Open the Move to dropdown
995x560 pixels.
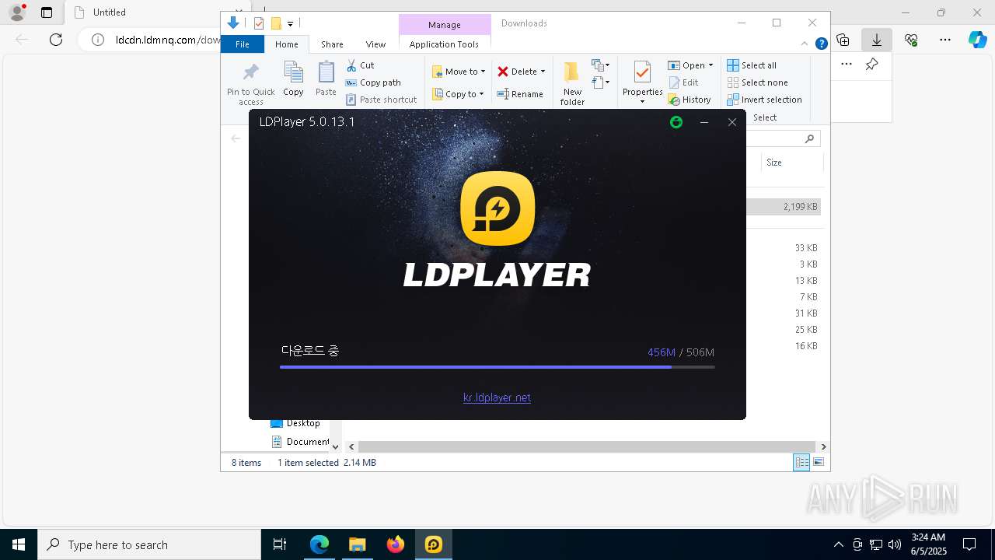459,72
